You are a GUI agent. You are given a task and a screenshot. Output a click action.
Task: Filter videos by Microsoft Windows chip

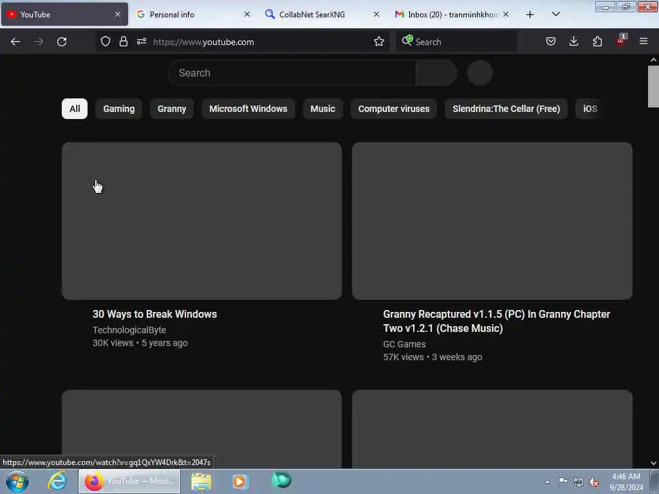coord(248,109)
